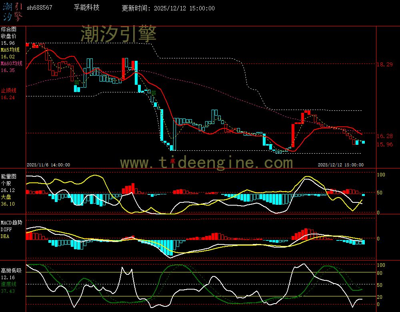Select the stock name 孚能科技
The height and width of the screenshot is (312, 400).
pos(87,8)
